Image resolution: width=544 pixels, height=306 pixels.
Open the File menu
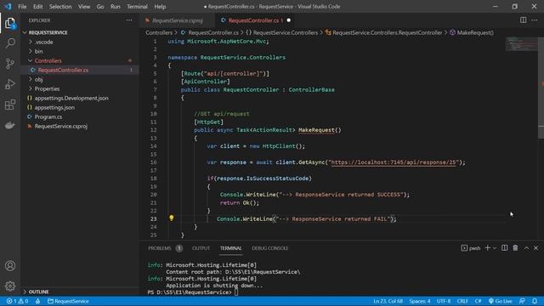(22, 7)
